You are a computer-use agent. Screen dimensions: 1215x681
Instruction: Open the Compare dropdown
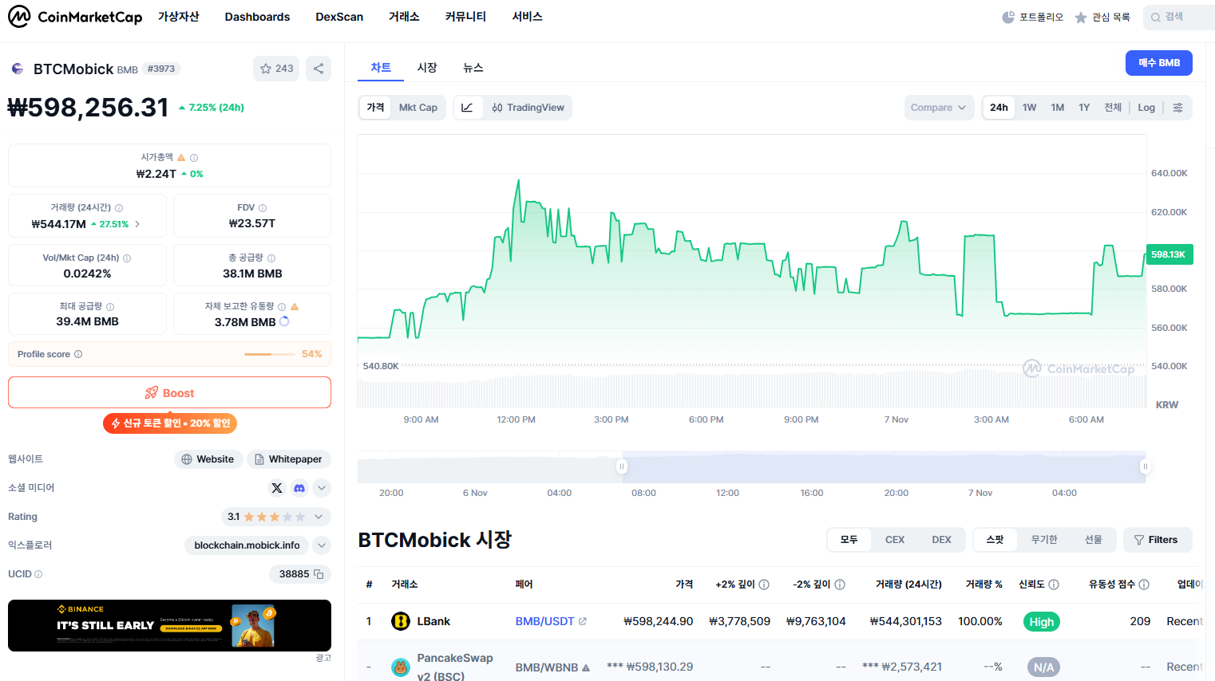point(939,108)
